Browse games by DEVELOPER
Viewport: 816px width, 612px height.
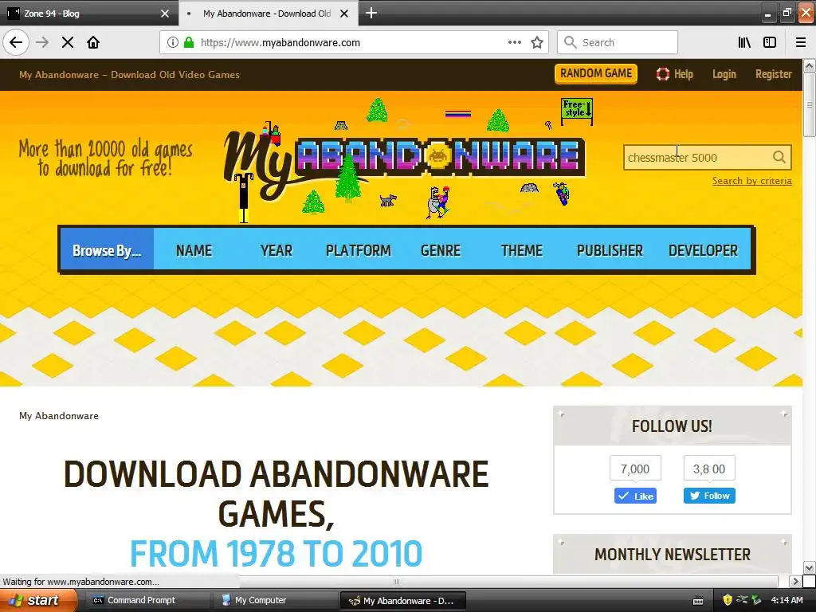pos(703,250)
